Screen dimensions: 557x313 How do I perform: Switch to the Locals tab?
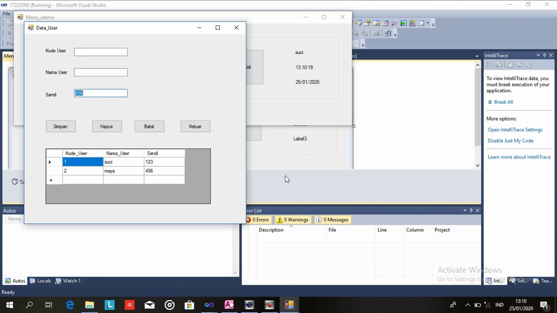[x=40, y=281]
